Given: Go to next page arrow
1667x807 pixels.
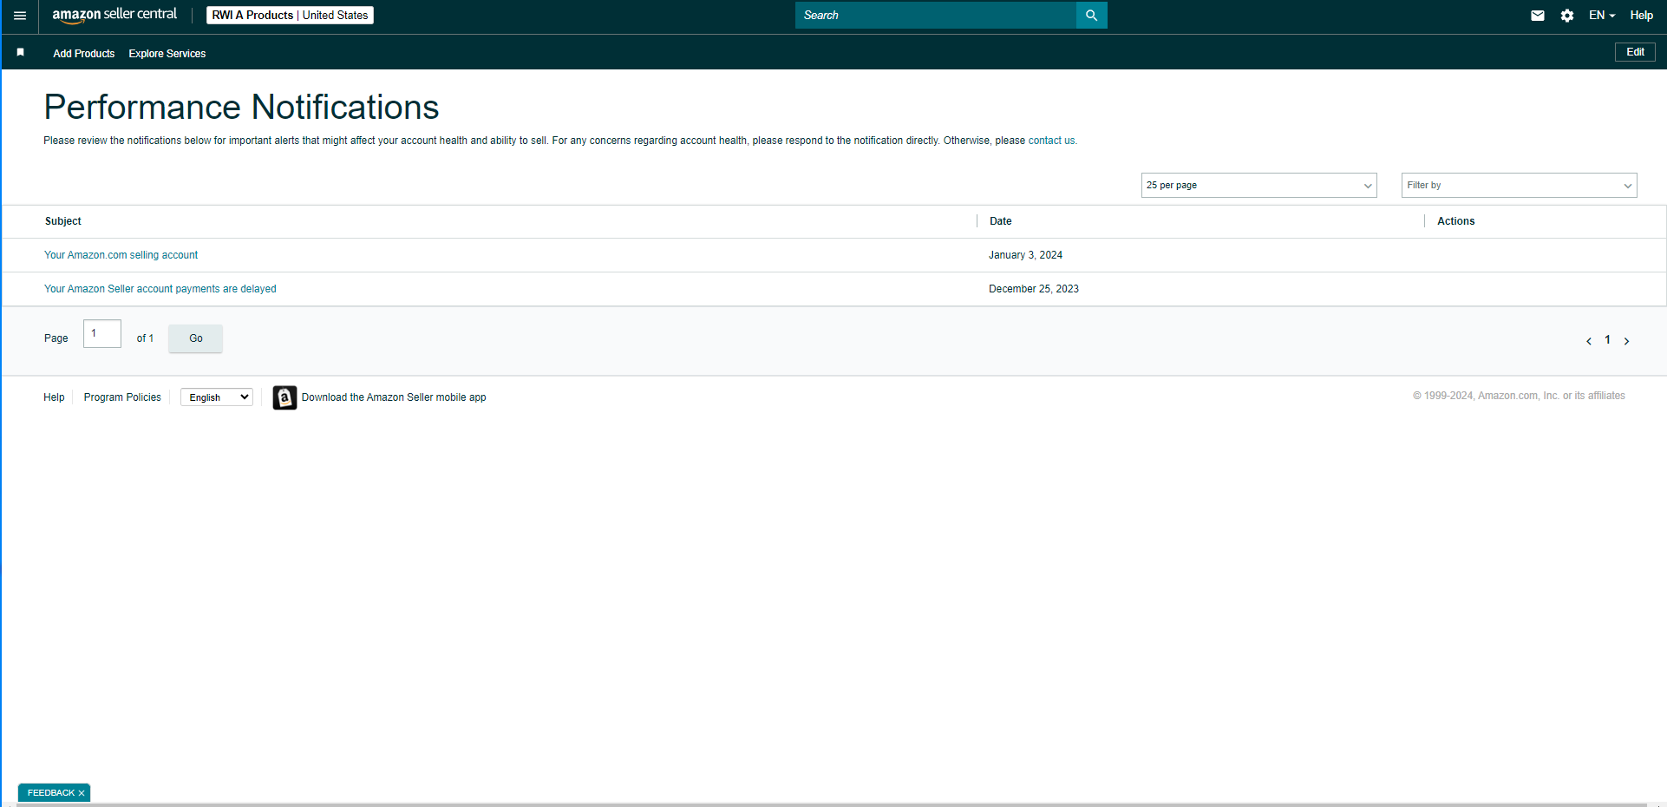Looking at the screenshot, I should coord(1626,341).
